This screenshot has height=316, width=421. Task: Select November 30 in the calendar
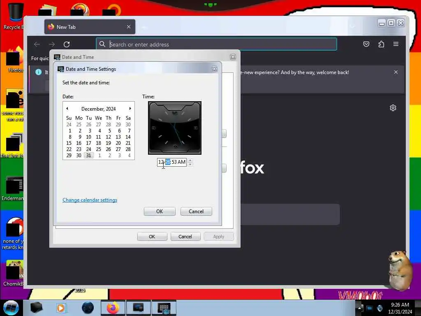[128, 124]
